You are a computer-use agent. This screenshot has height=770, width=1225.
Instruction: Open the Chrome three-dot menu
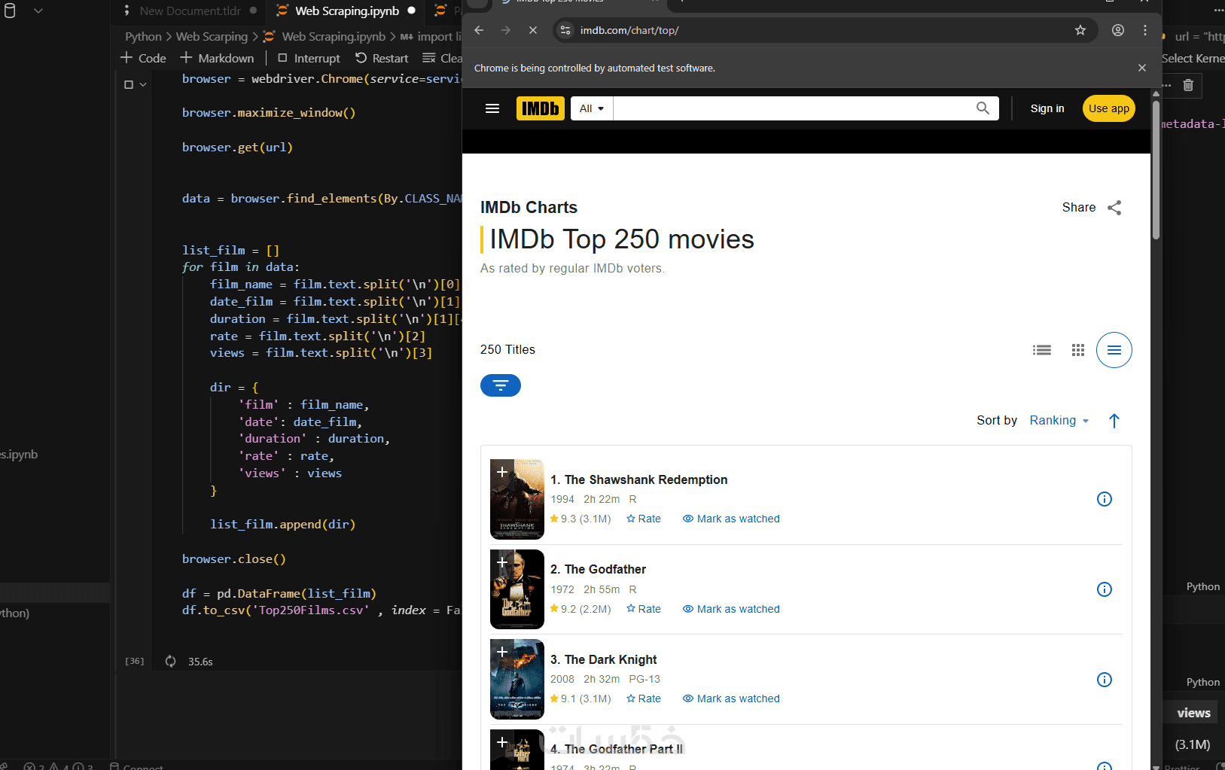tap(1145, 30)
